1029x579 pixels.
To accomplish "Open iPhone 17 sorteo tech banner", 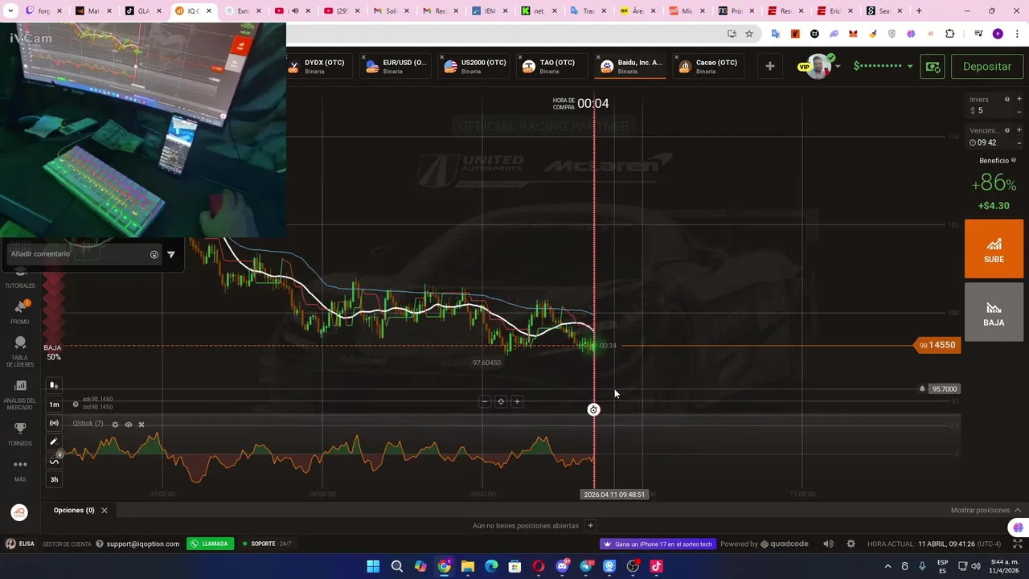I will tap(658, 544).
